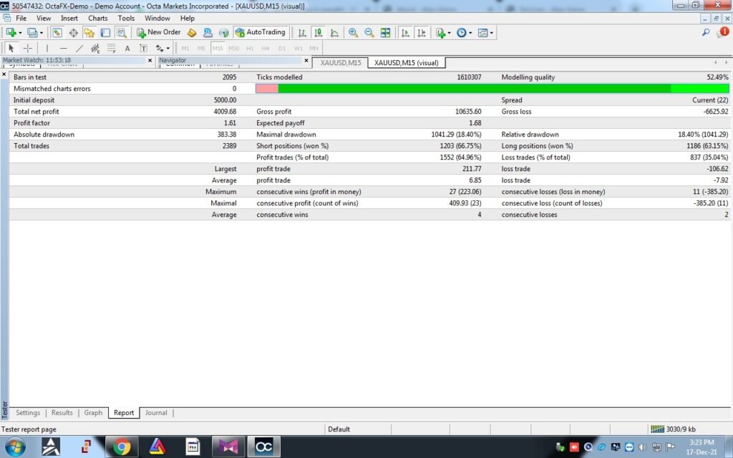Screen dimensions: 733x458
Task: Open the File menu
Action: (x=21, y=18)
